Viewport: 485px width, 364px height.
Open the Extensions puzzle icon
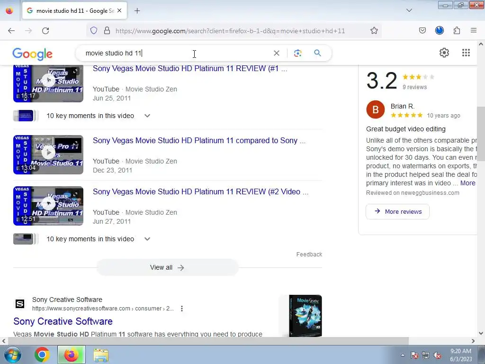[x=457, y=30]
